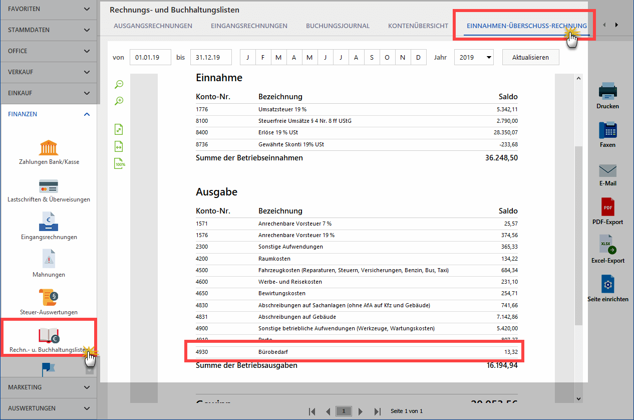Select the month S for September
This screenshot has height=420, width=634.
pyautogui.click(x=372, y=58)
